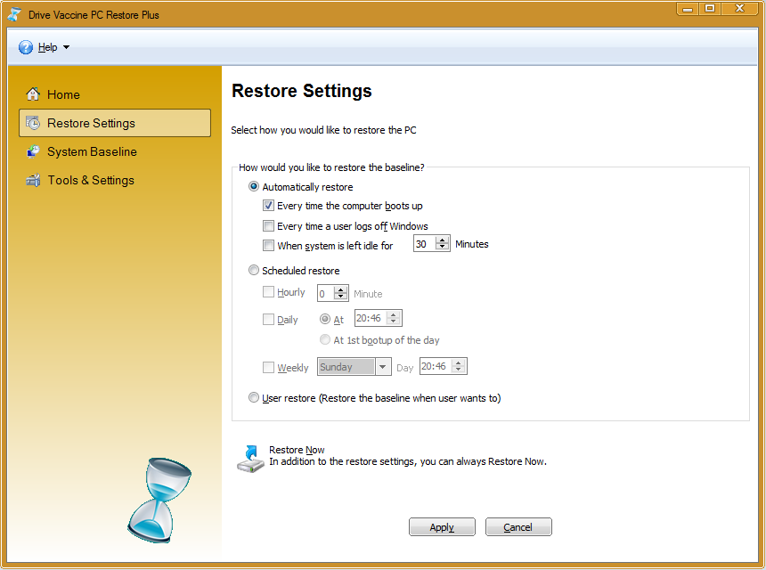
Task: Click the Restore Now link
Action: point(297,450)
